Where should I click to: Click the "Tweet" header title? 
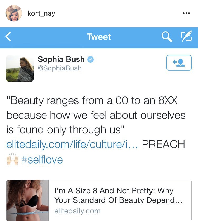99,37
